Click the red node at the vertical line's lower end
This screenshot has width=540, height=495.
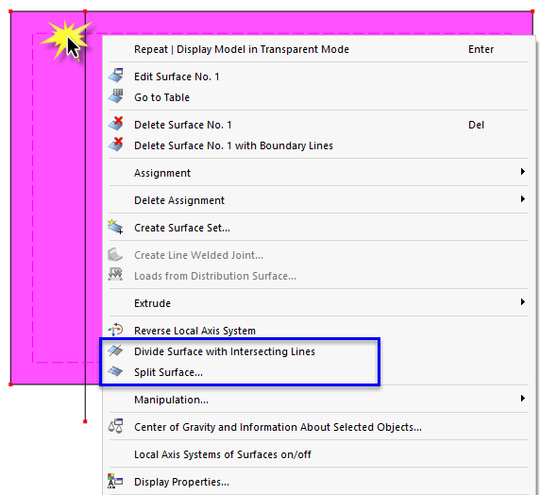coord(85,421)
